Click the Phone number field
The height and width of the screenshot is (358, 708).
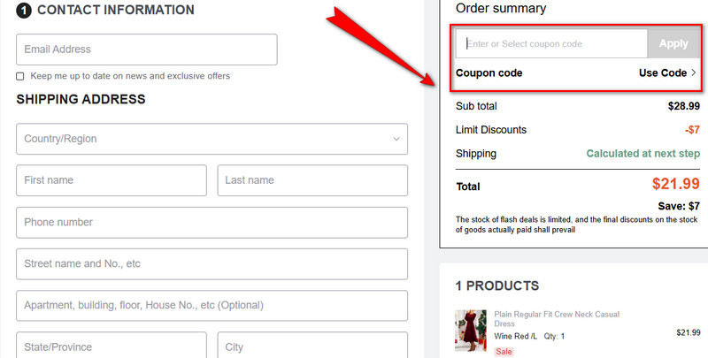pos(212,222)
